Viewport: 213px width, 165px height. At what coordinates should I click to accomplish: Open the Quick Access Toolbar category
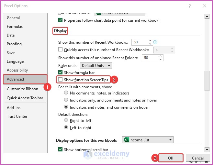[x=25, y=98]
